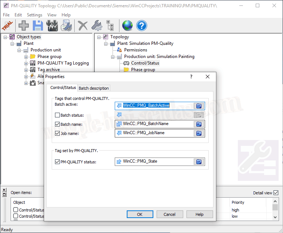The image size is (283, 233).
Task: Click the tag browse button for PM-QUALITY status
Action: click(x=199, y=162)
